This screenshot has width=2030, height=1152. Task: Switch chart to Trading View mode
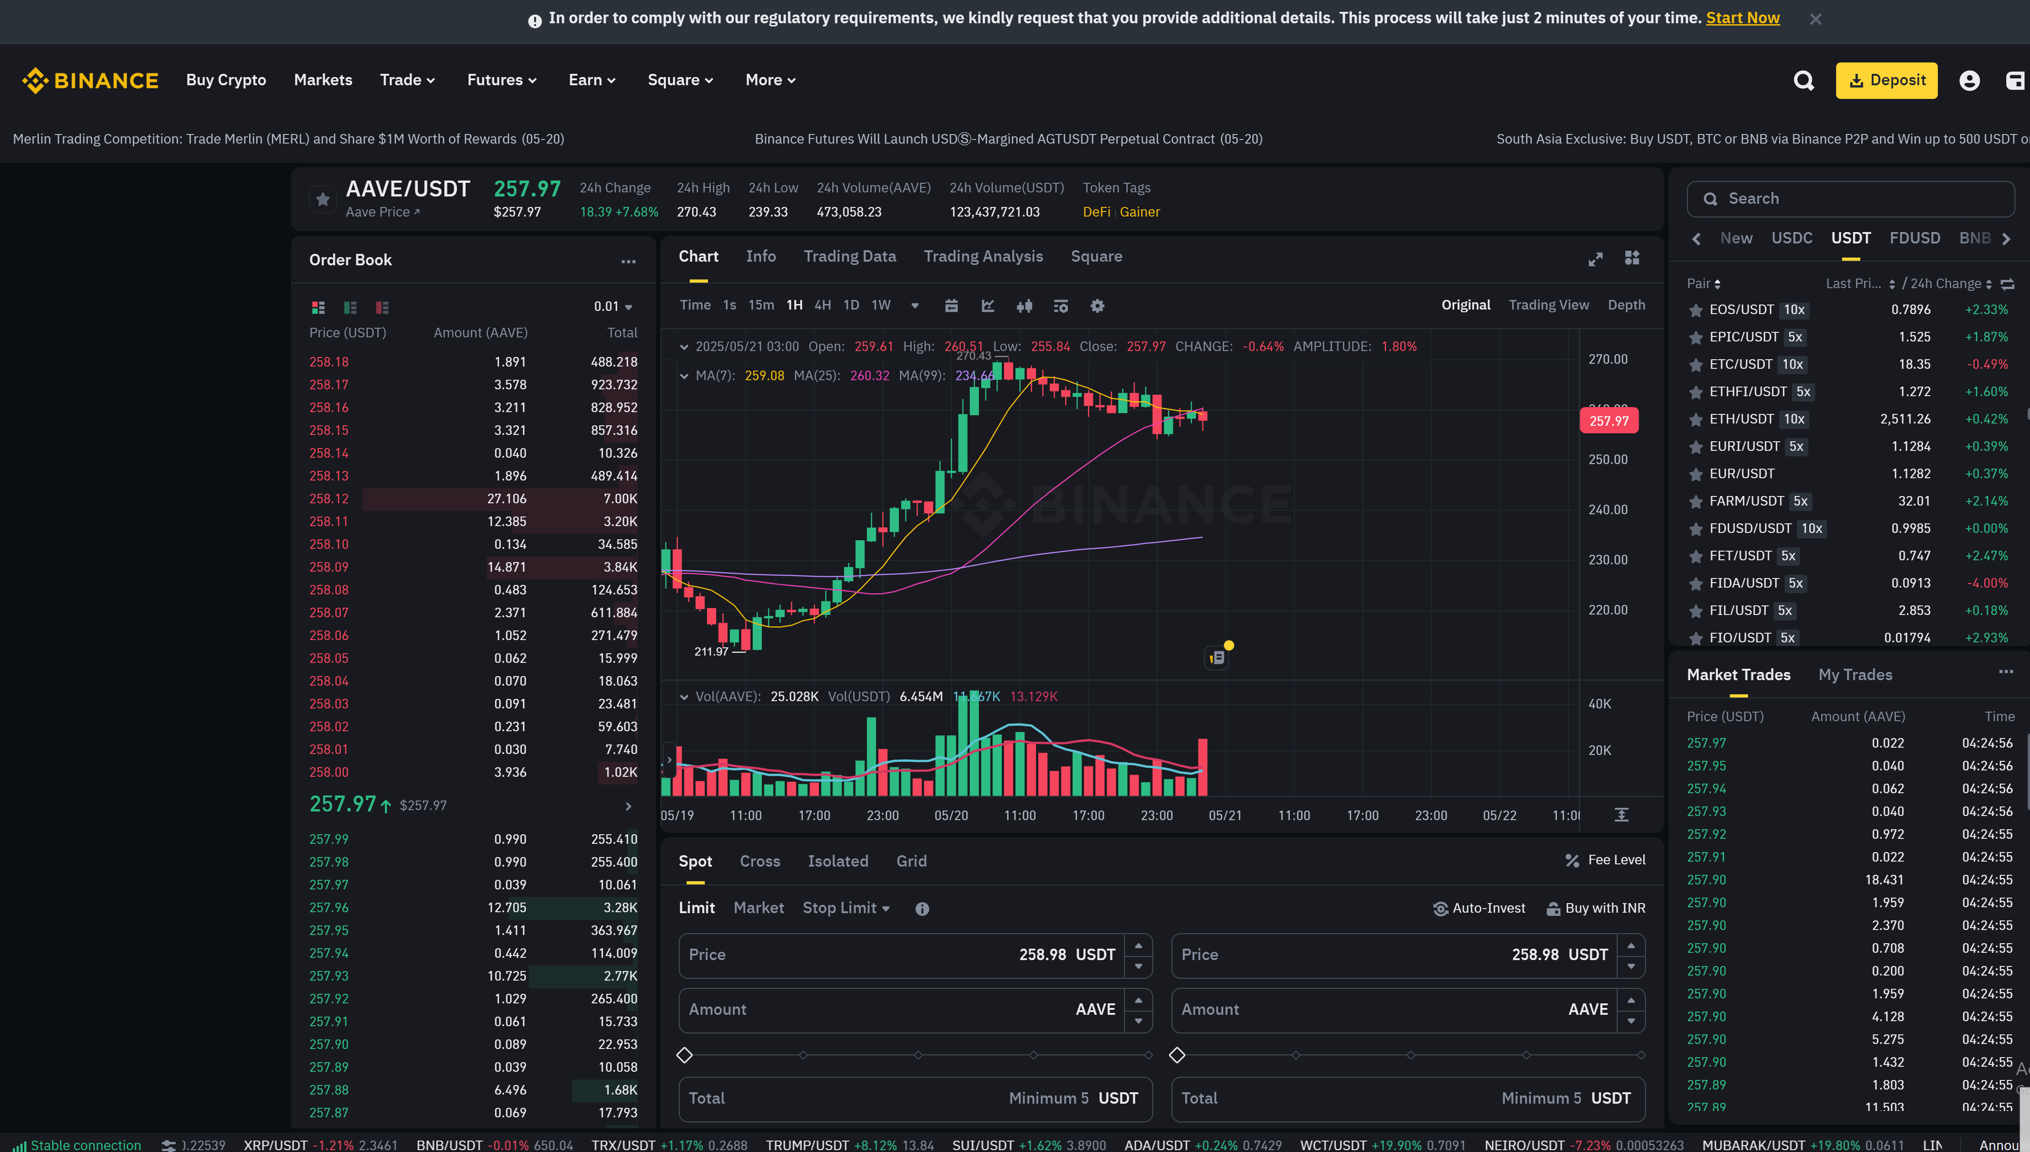pos(1549,305)
